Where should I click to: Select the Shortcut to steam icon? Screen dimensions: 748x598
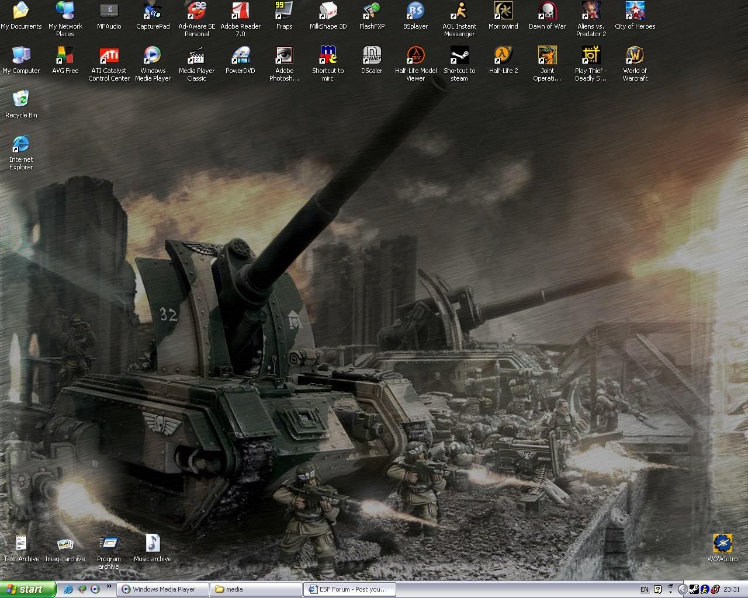[459, 64]
